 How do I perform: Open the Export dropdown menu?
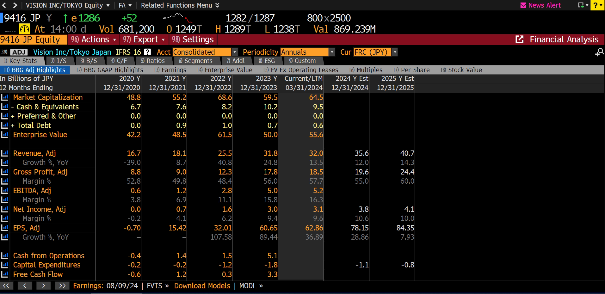(144, 40)
